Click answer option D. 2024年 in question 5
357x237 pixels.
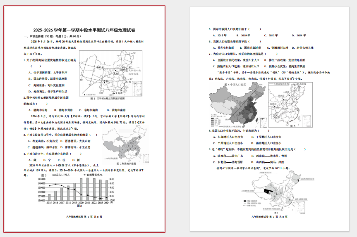(x=299, y=36)
